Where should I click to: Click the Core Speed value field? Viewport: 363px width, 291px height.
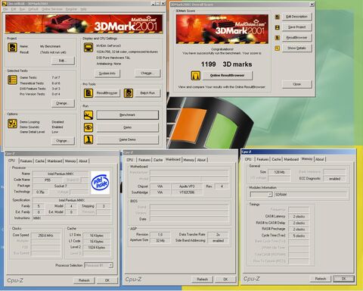tap(45, 236)
